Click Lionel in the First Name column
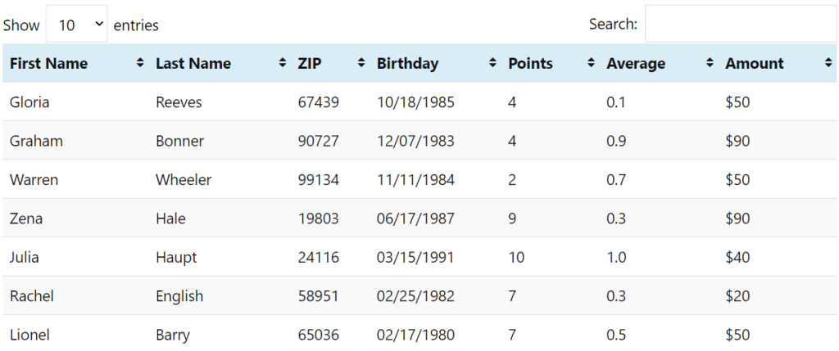The width and height of the screenshot is (839, 351). pyautogui.click(x=30, y=335)
